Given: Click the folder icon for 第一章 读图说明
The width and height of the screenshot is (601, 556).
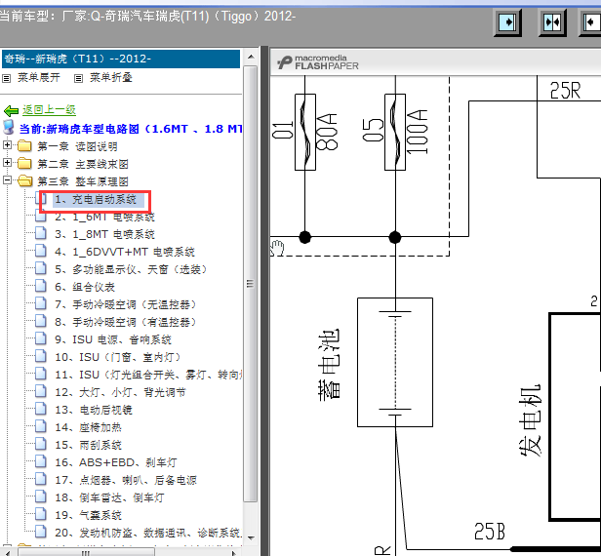Looking at the screenshot, I should (x=25, y=146).
